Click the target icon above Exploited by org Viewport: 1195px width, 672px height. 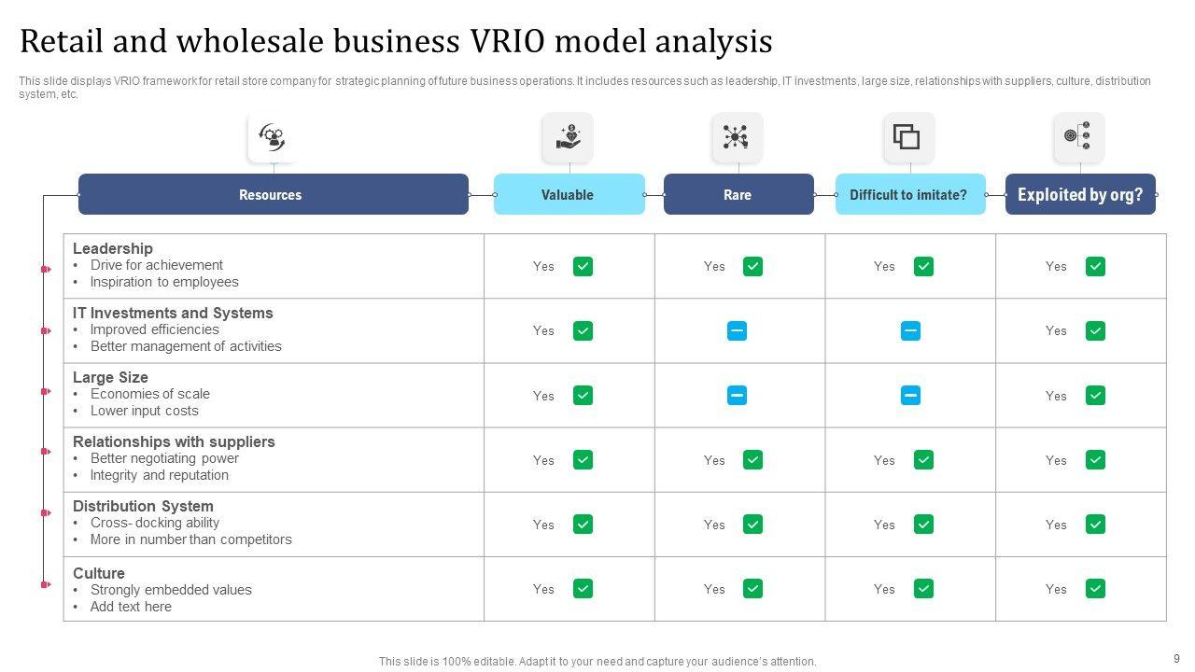pos(1078,137)
